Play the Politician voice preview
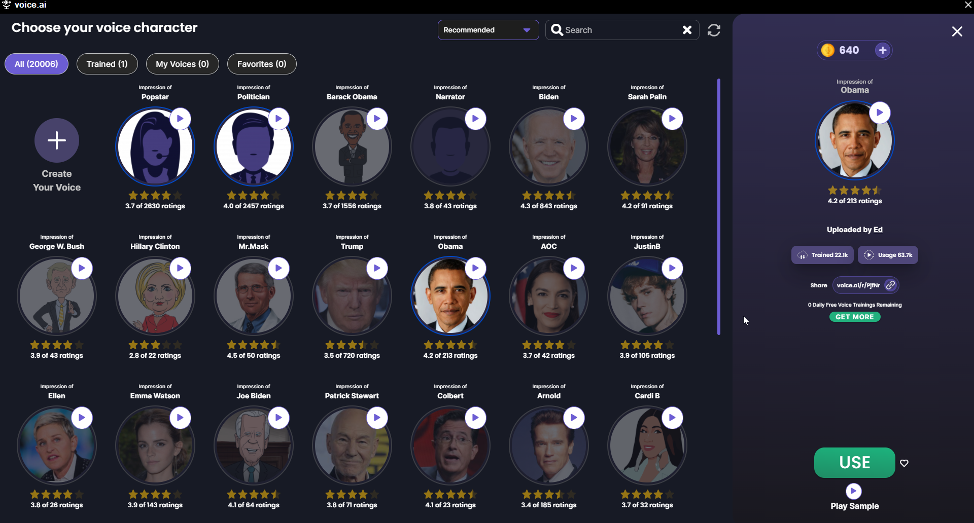This screenshot has height=523, width=974. 279,119
